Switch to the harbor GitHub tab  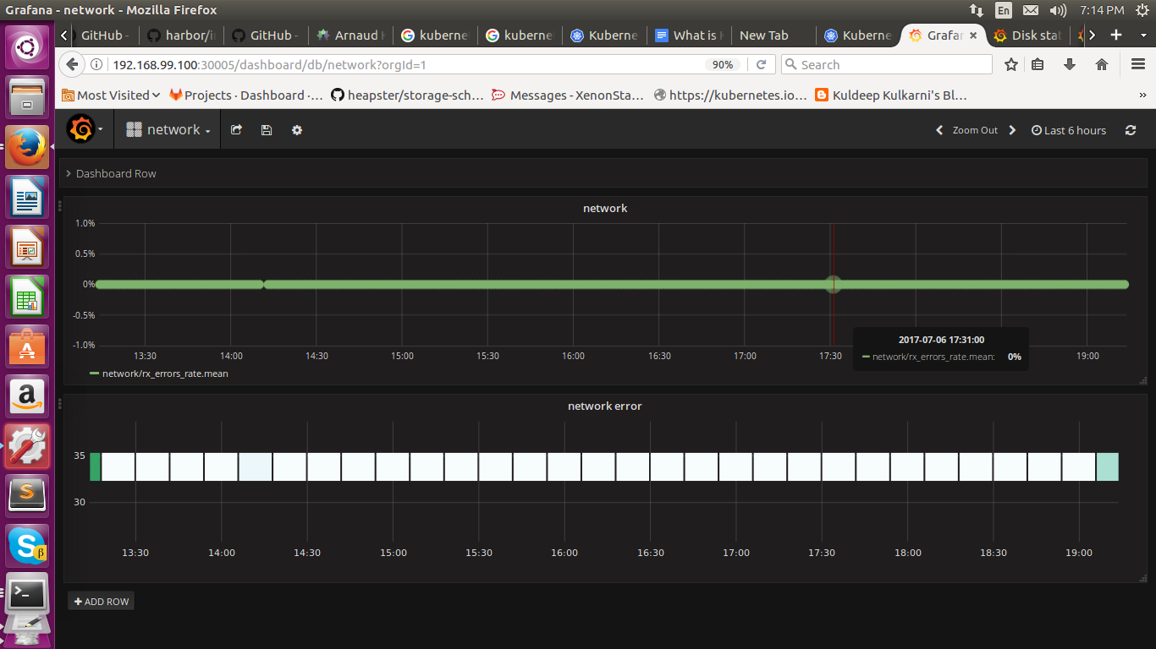click(x=181, y=35)
